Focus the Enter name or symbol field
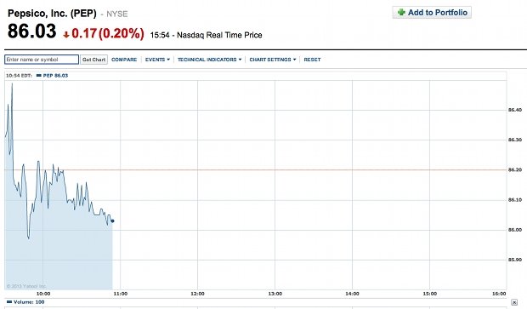Screen dimensions: 527x309 (42, 60)
